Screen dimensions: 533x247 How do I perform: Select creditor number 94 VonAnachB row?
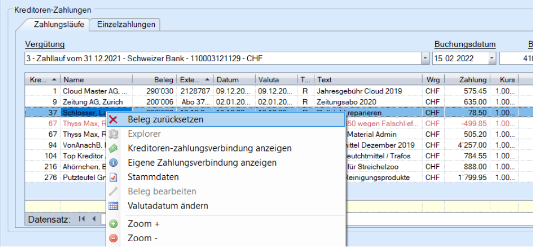(52, 145)
